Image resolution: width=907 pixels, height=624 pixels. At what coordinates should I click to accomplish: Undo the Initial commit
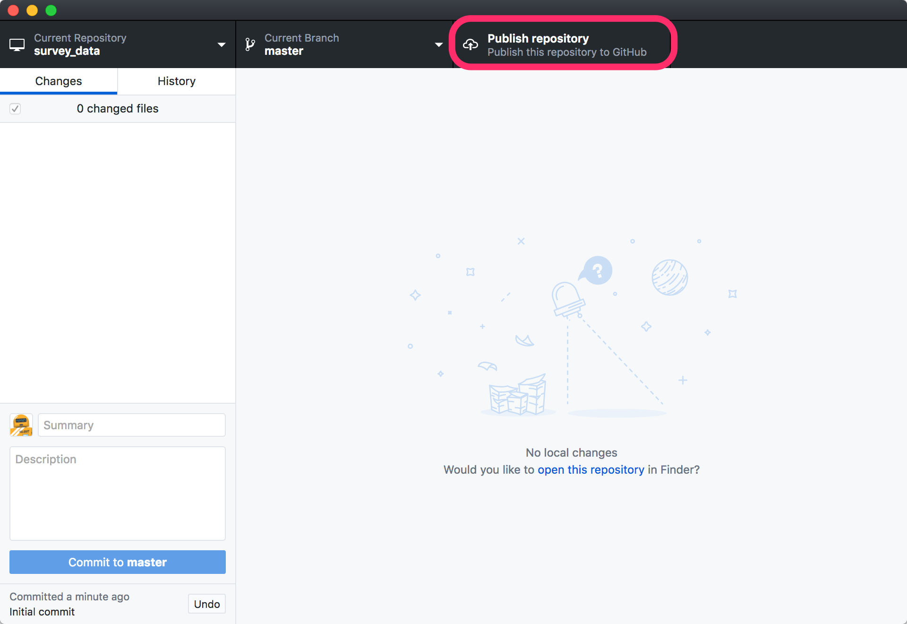207,604
